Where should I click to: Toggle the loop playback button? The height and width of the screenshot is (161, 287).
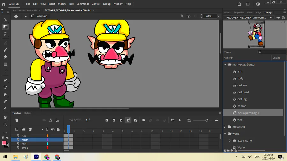pos(173,120)
